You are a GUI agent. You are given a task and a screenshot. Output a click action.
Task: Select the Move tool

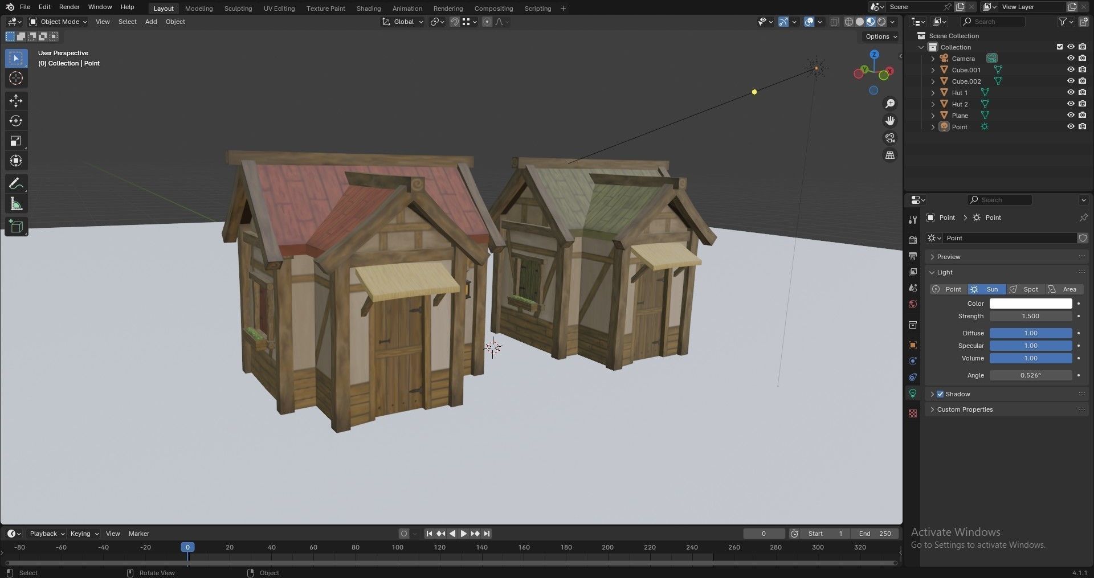click(16, 101)
